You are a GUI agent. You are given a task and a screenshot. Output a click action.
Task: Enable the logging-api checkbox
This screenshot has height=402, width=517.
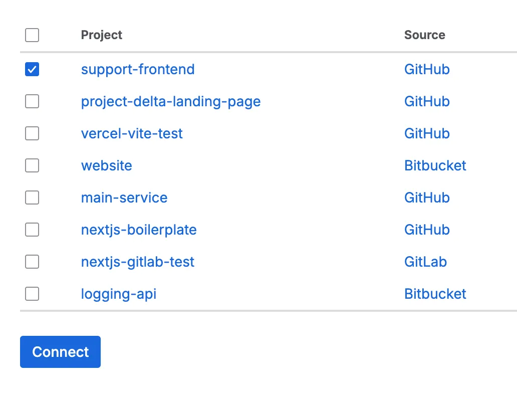tap(32, 294)
